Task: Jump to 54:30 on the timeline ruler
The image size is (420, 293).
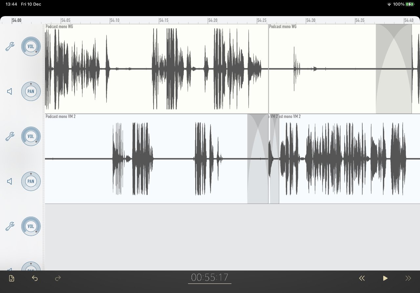Action: tap(311, 20)
